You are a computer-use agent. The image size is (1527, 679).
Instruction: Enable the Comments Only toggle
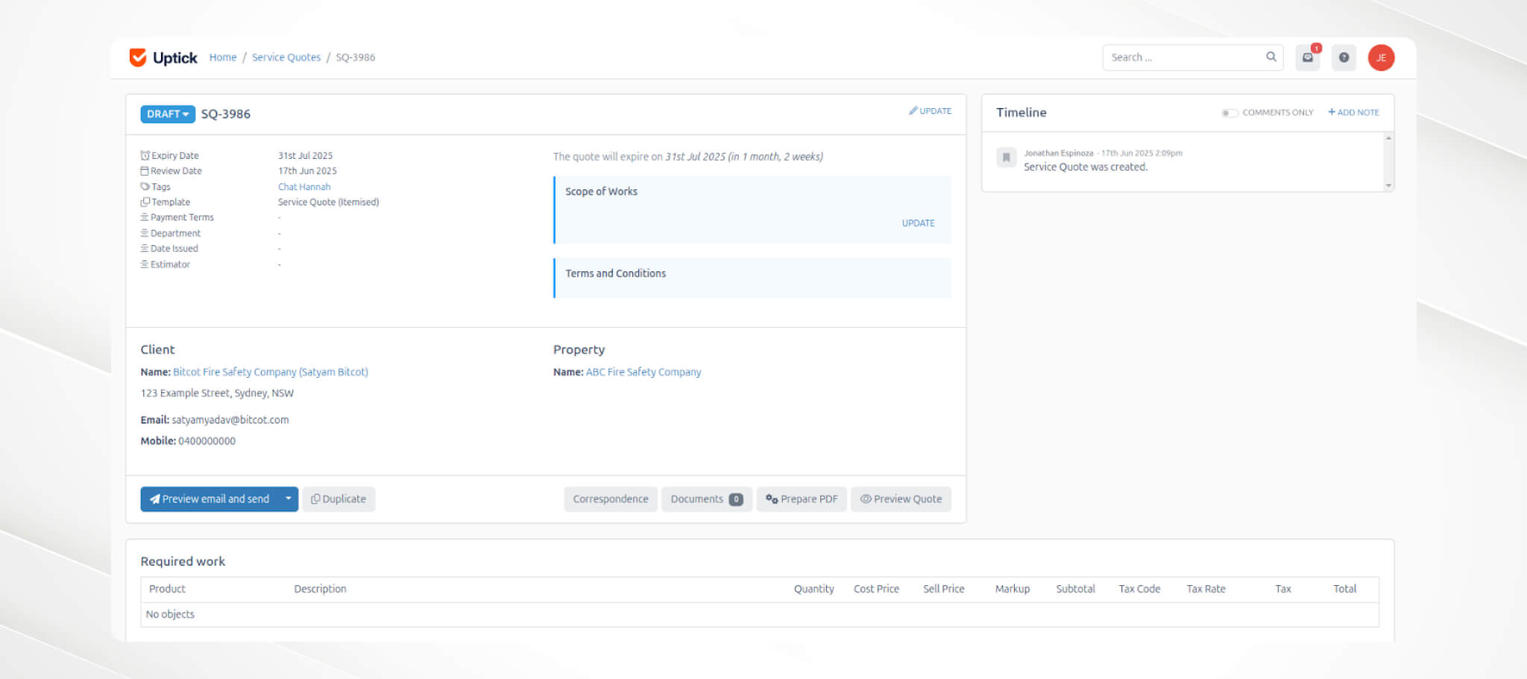tap(1229, 113)
